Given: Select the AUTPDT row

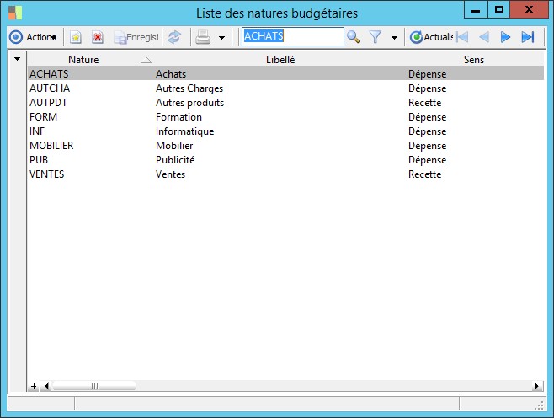Looking at the screenshot, I should [x=285, y=103].
